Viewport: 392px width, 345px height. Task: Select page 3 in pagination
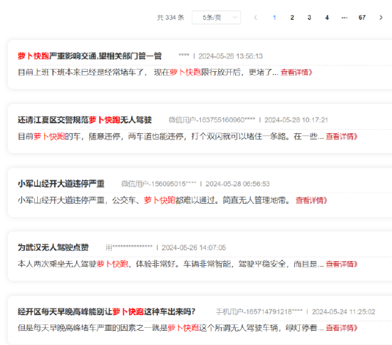pos(309,18)
